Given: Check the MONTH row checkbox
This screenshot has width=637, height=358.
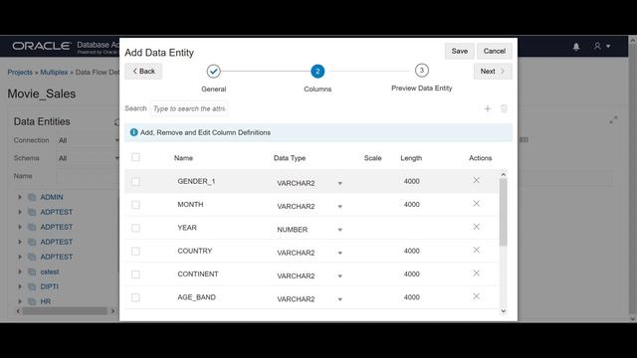Looking at the screenshot, I should click(x=135, y=205).
